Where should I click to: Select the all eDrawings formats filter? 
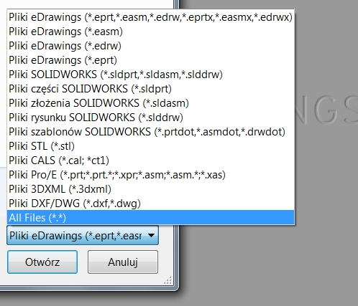[151, 17]
